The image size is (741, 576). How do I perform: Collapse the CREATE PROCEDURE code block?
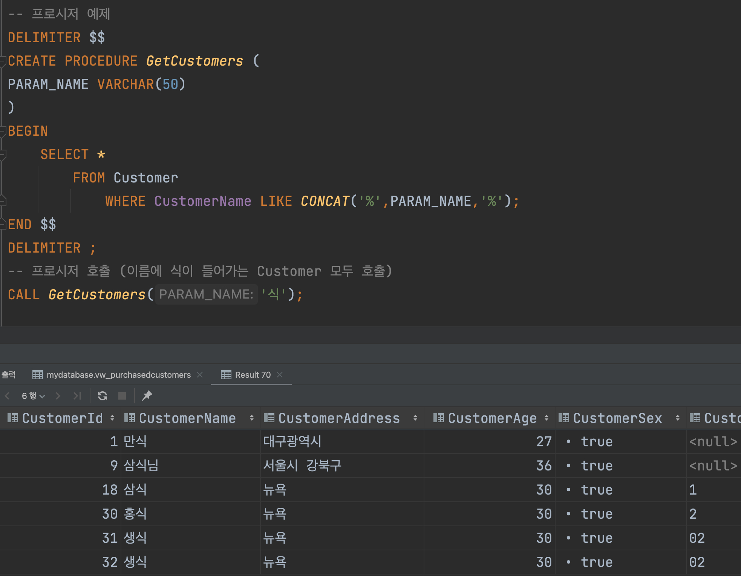(x=3, y=61)
